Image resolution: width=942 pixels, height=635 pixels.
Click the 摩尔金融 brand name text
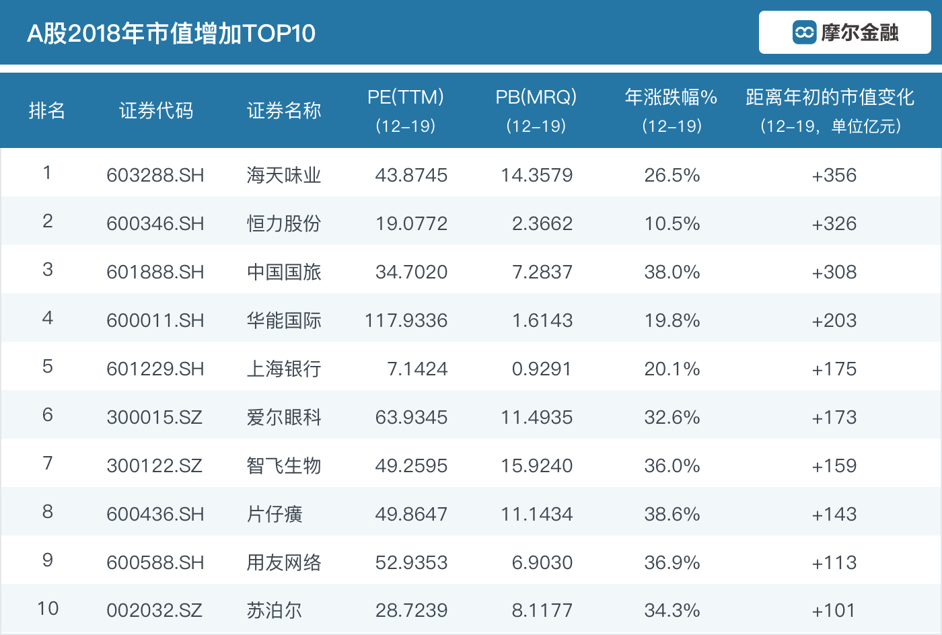pyautogui.click(x=859, y=32)
